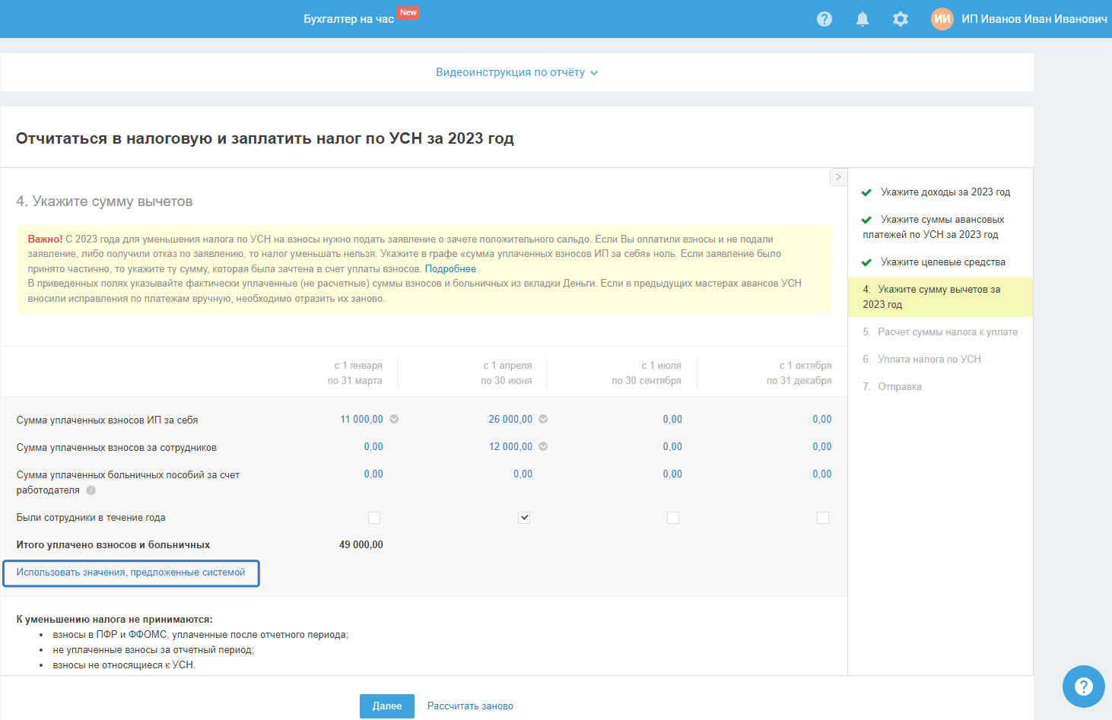Screen dimensions: 1112x720
Task: Edit self-contributions for October–December
Action: pos(822,420)
